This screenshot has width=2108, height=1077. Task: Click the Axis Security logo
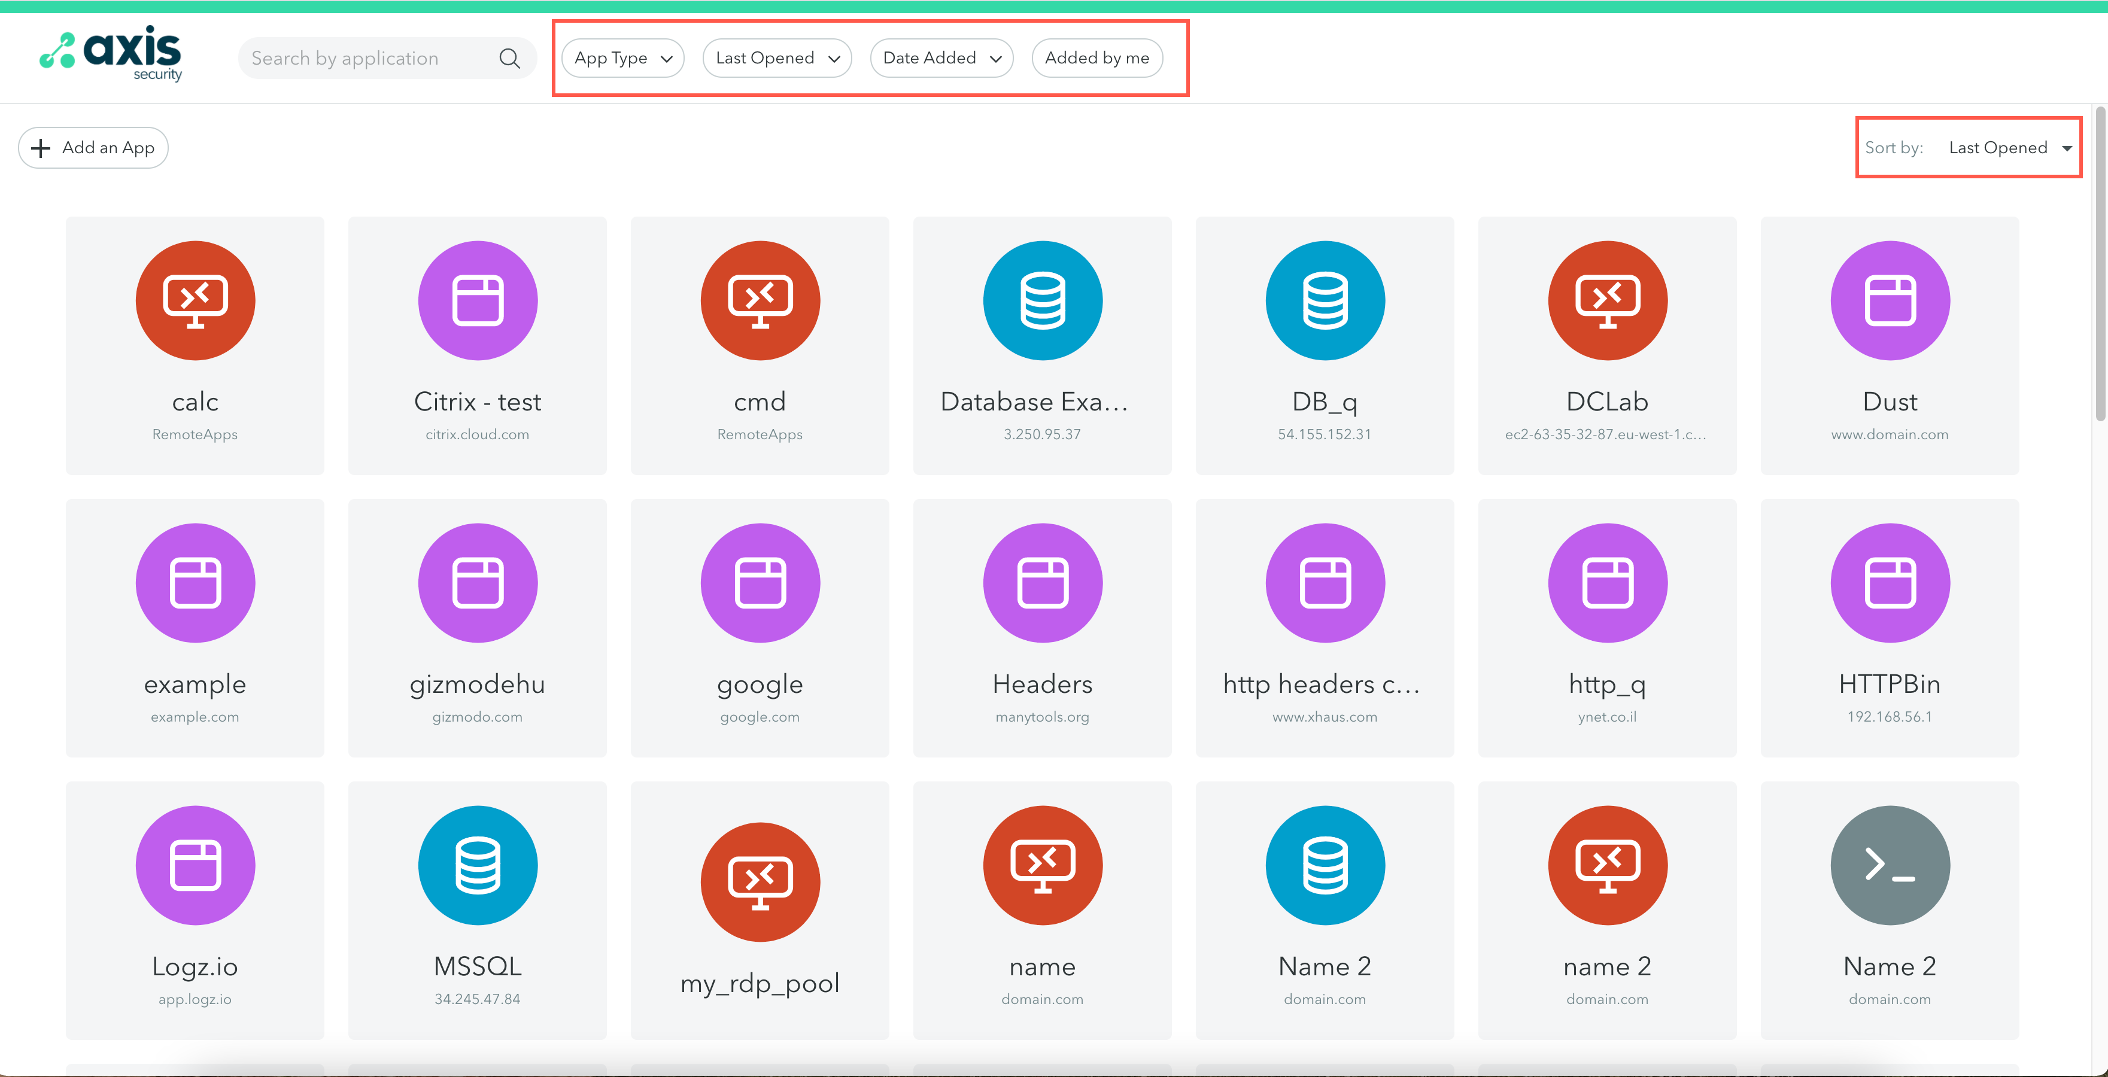(x=111, y=53)
